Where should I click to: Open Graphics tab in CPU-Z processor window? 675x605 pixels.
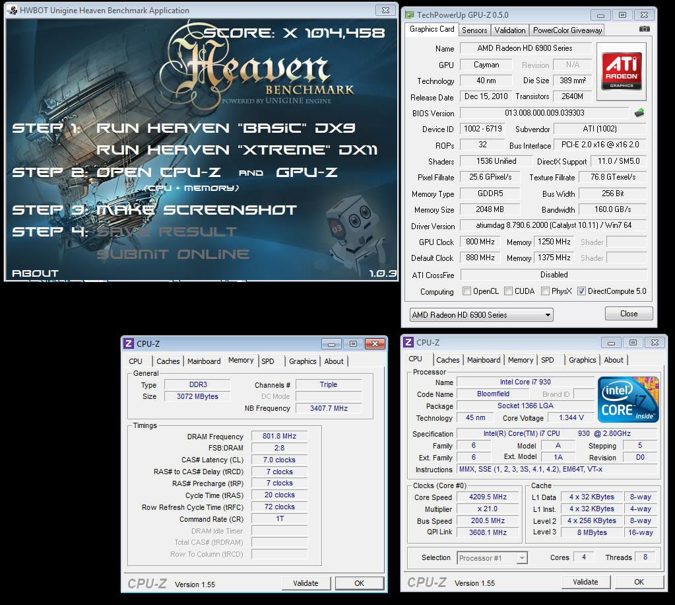point(583,360)
